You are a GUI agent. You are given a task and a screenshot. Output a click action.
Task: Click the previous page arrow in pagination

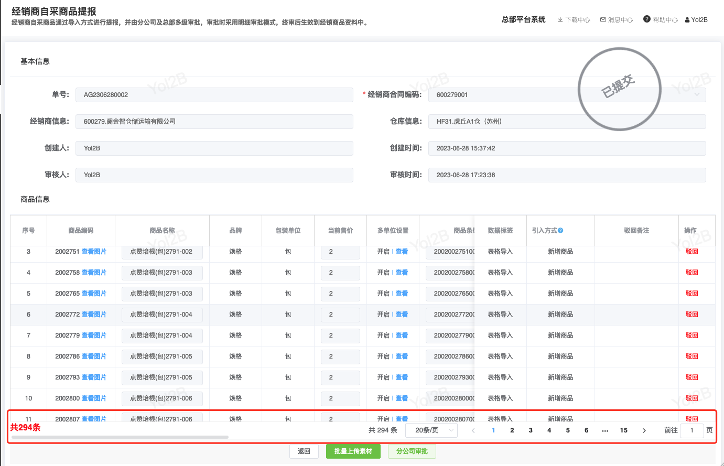pyautogui.click(x=473, y=430)
